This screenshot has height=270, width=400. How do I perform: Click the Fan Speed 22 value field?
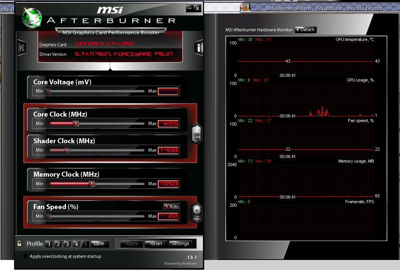coord(168,216)
